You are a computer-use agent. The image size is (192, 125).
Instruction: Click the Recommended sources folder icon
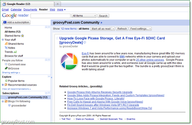pos(6,85)
